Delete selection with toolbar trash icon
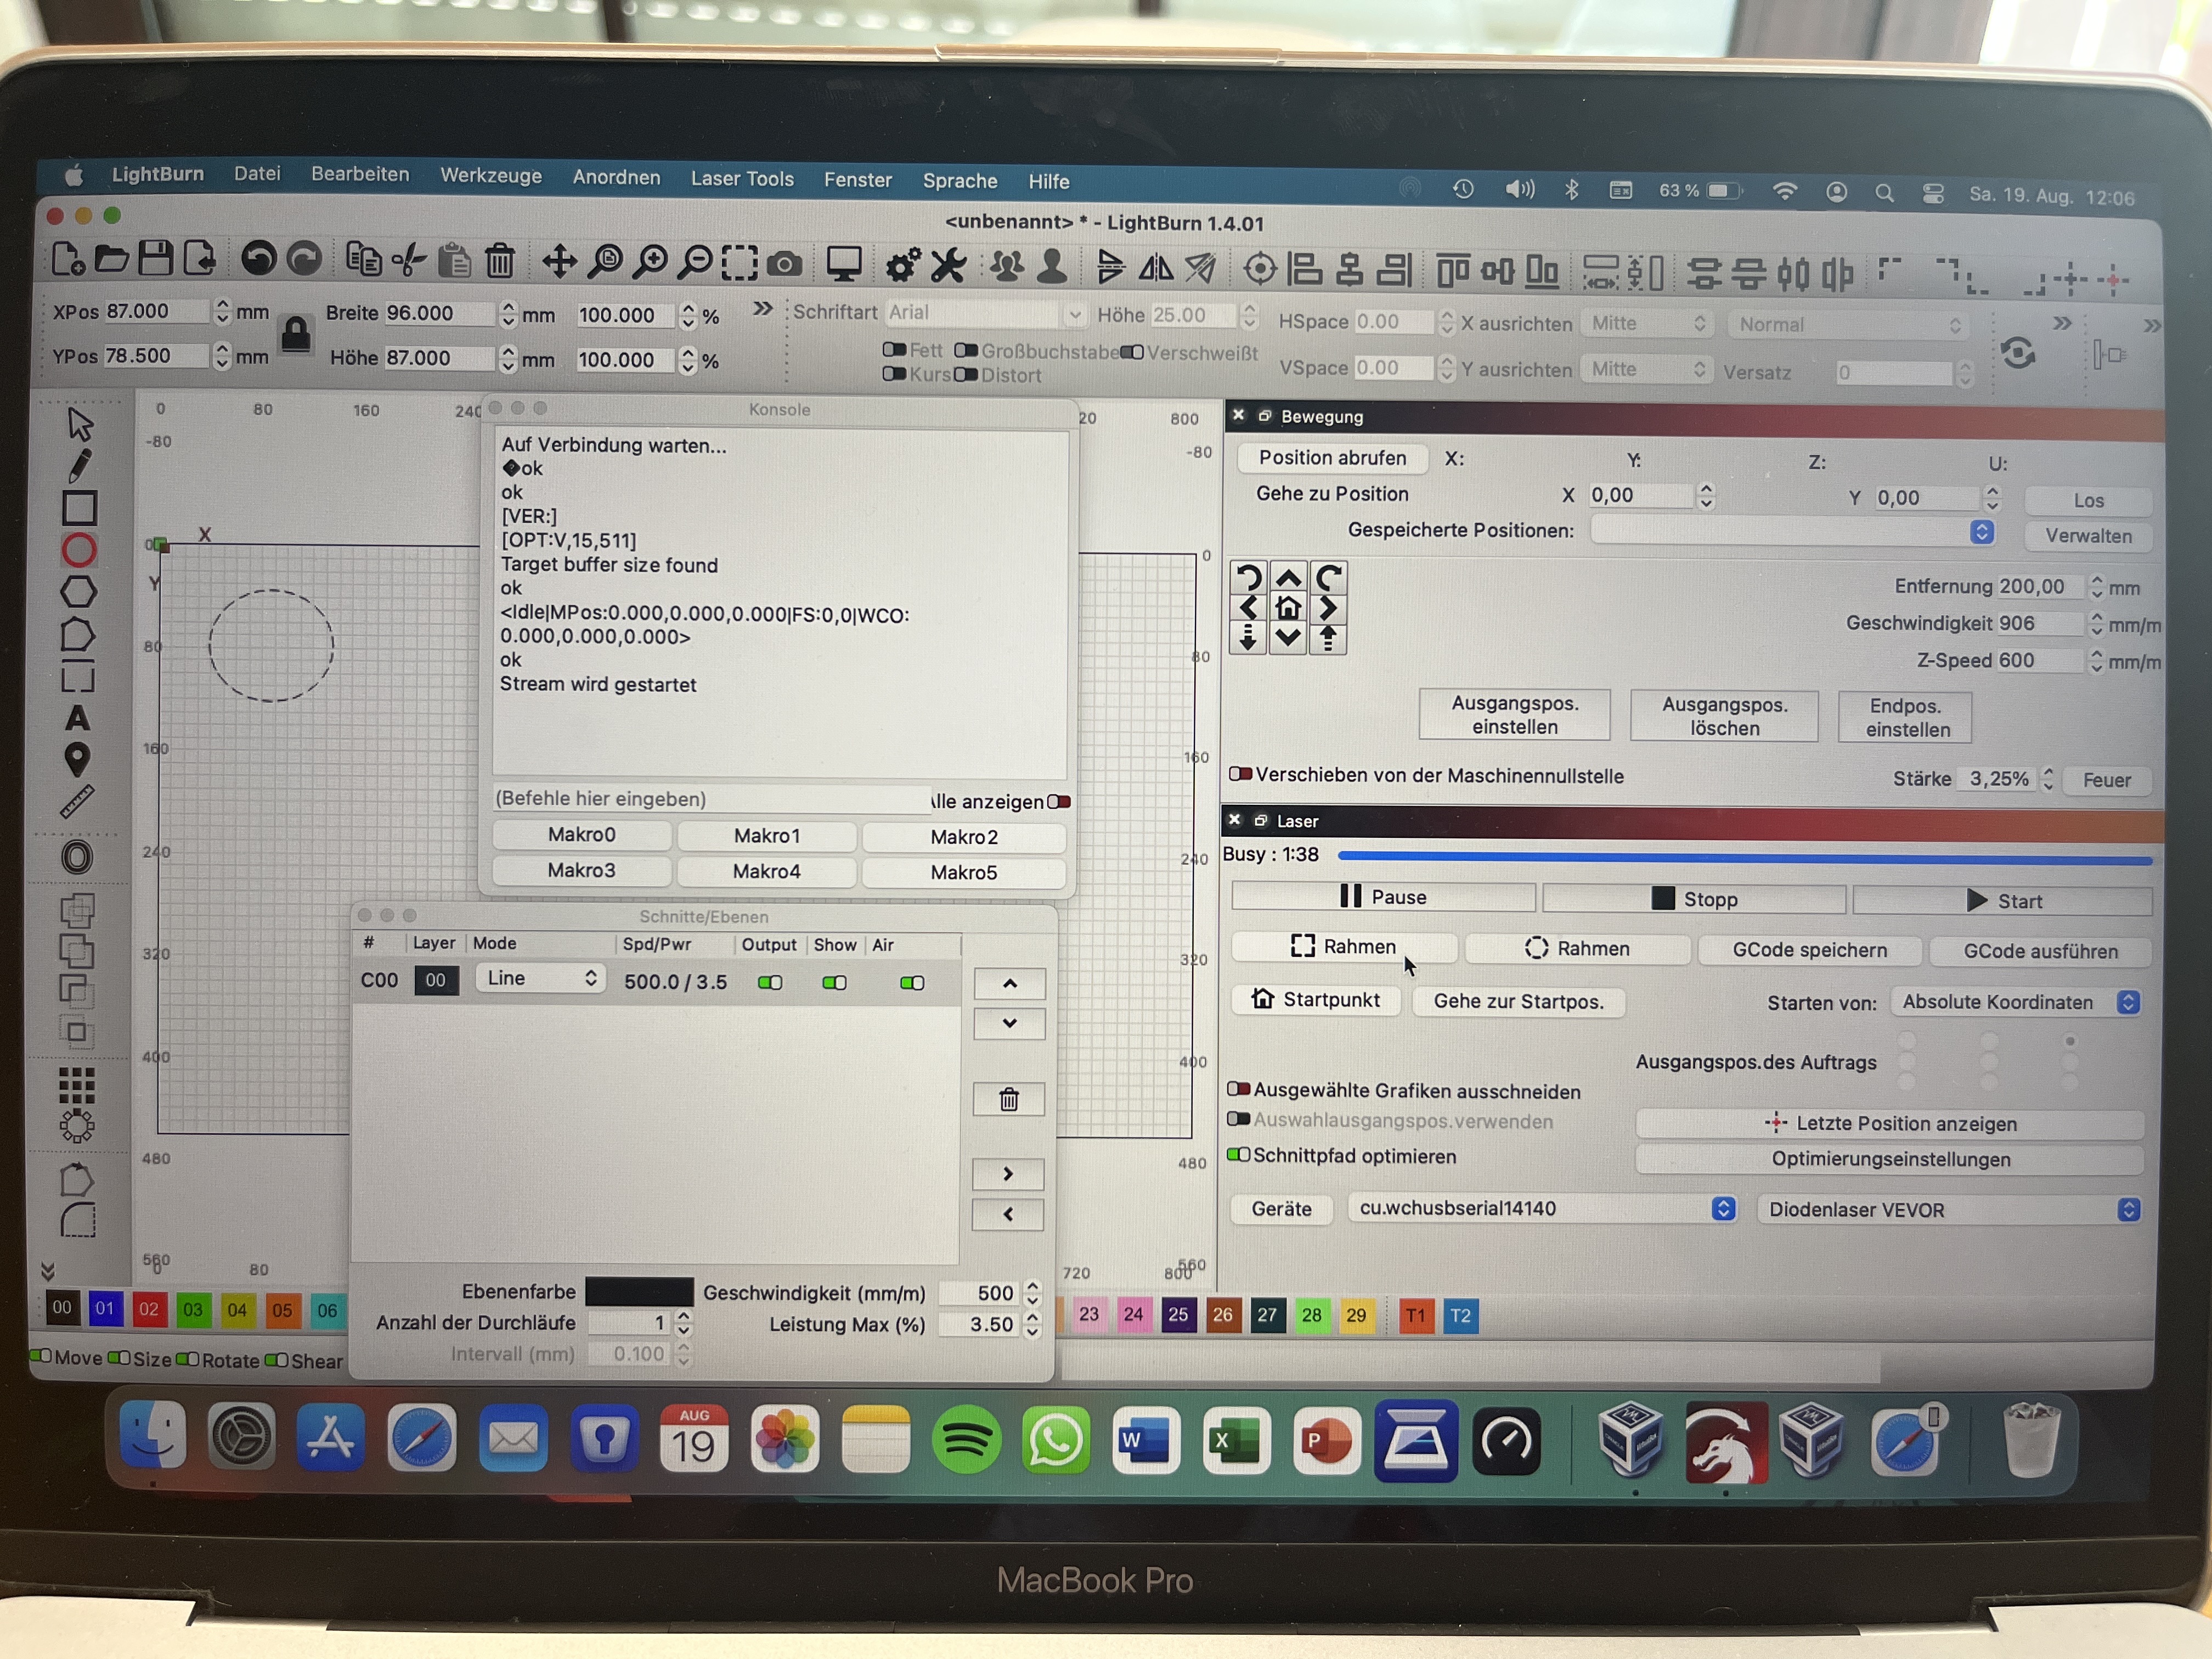 coord(500,262)
